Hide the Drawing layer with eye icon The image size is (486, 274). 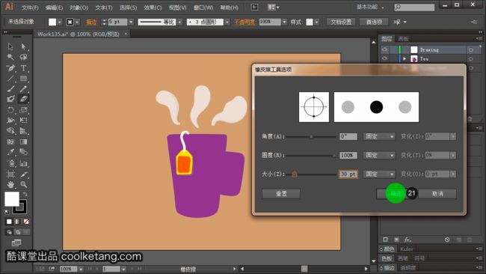pyautogui.click(x=384, y=49)
